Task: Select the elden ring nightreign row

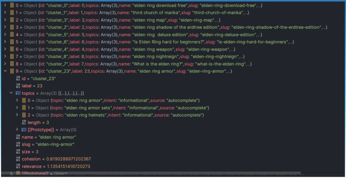Action: [101, 56]
